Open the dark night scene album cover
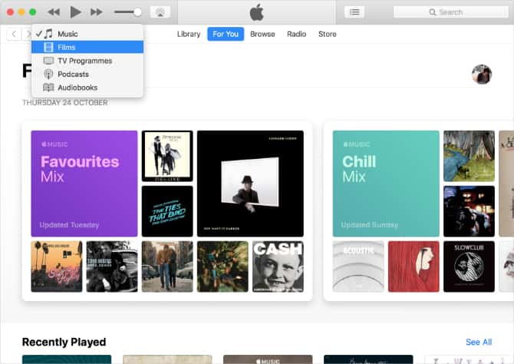The image size is (514, 364). (x=469, y=211)
